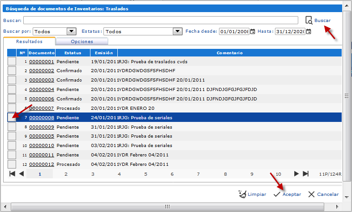Screen dimensions: 352x212
Task: Sort by the Comentario column header
Action: [229, 53]
